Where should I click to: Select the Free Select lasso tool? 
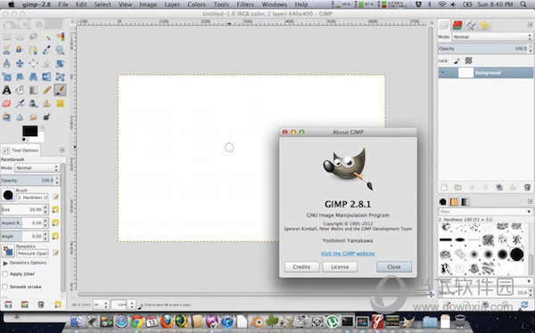coord(33,37)
